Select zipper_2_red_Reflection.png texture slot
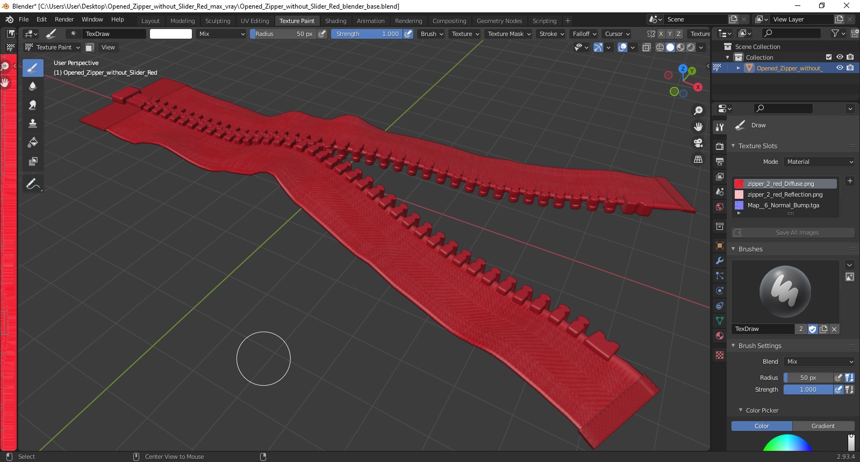The height and width of the screenshot is (462, 860). point(785,194)
